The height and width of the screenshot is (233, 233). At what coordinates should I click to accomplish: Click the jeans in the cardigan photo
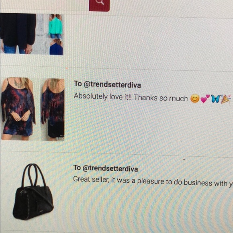coord(14,49)
